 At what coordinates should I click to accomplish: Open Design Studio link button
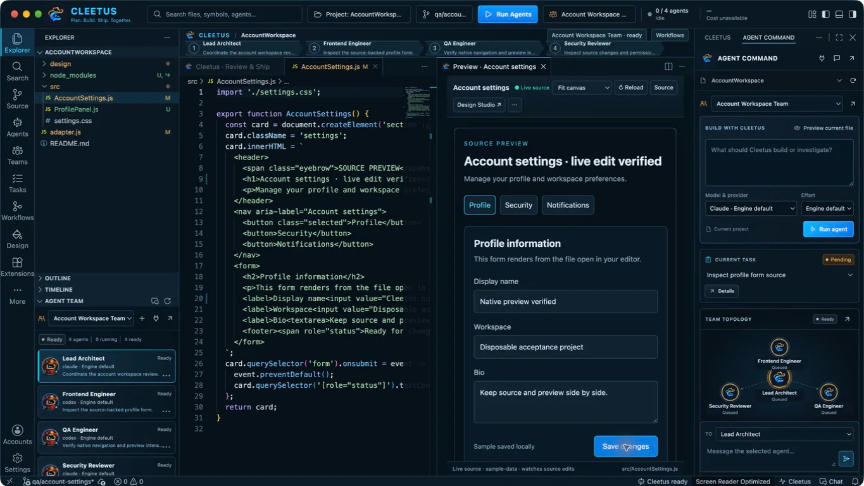[x=479, y=104]
